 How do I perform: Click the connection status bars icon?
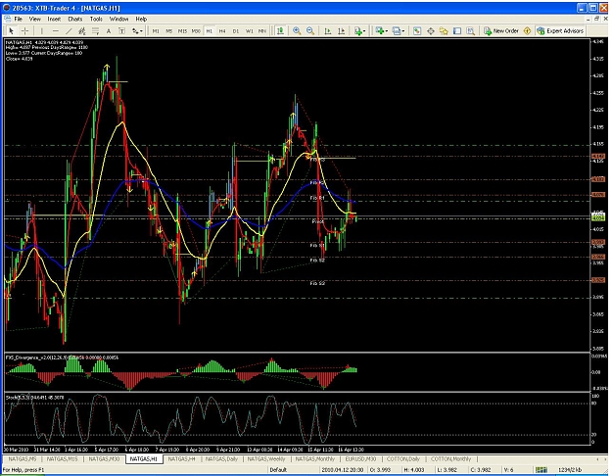(x=541, y=470)
